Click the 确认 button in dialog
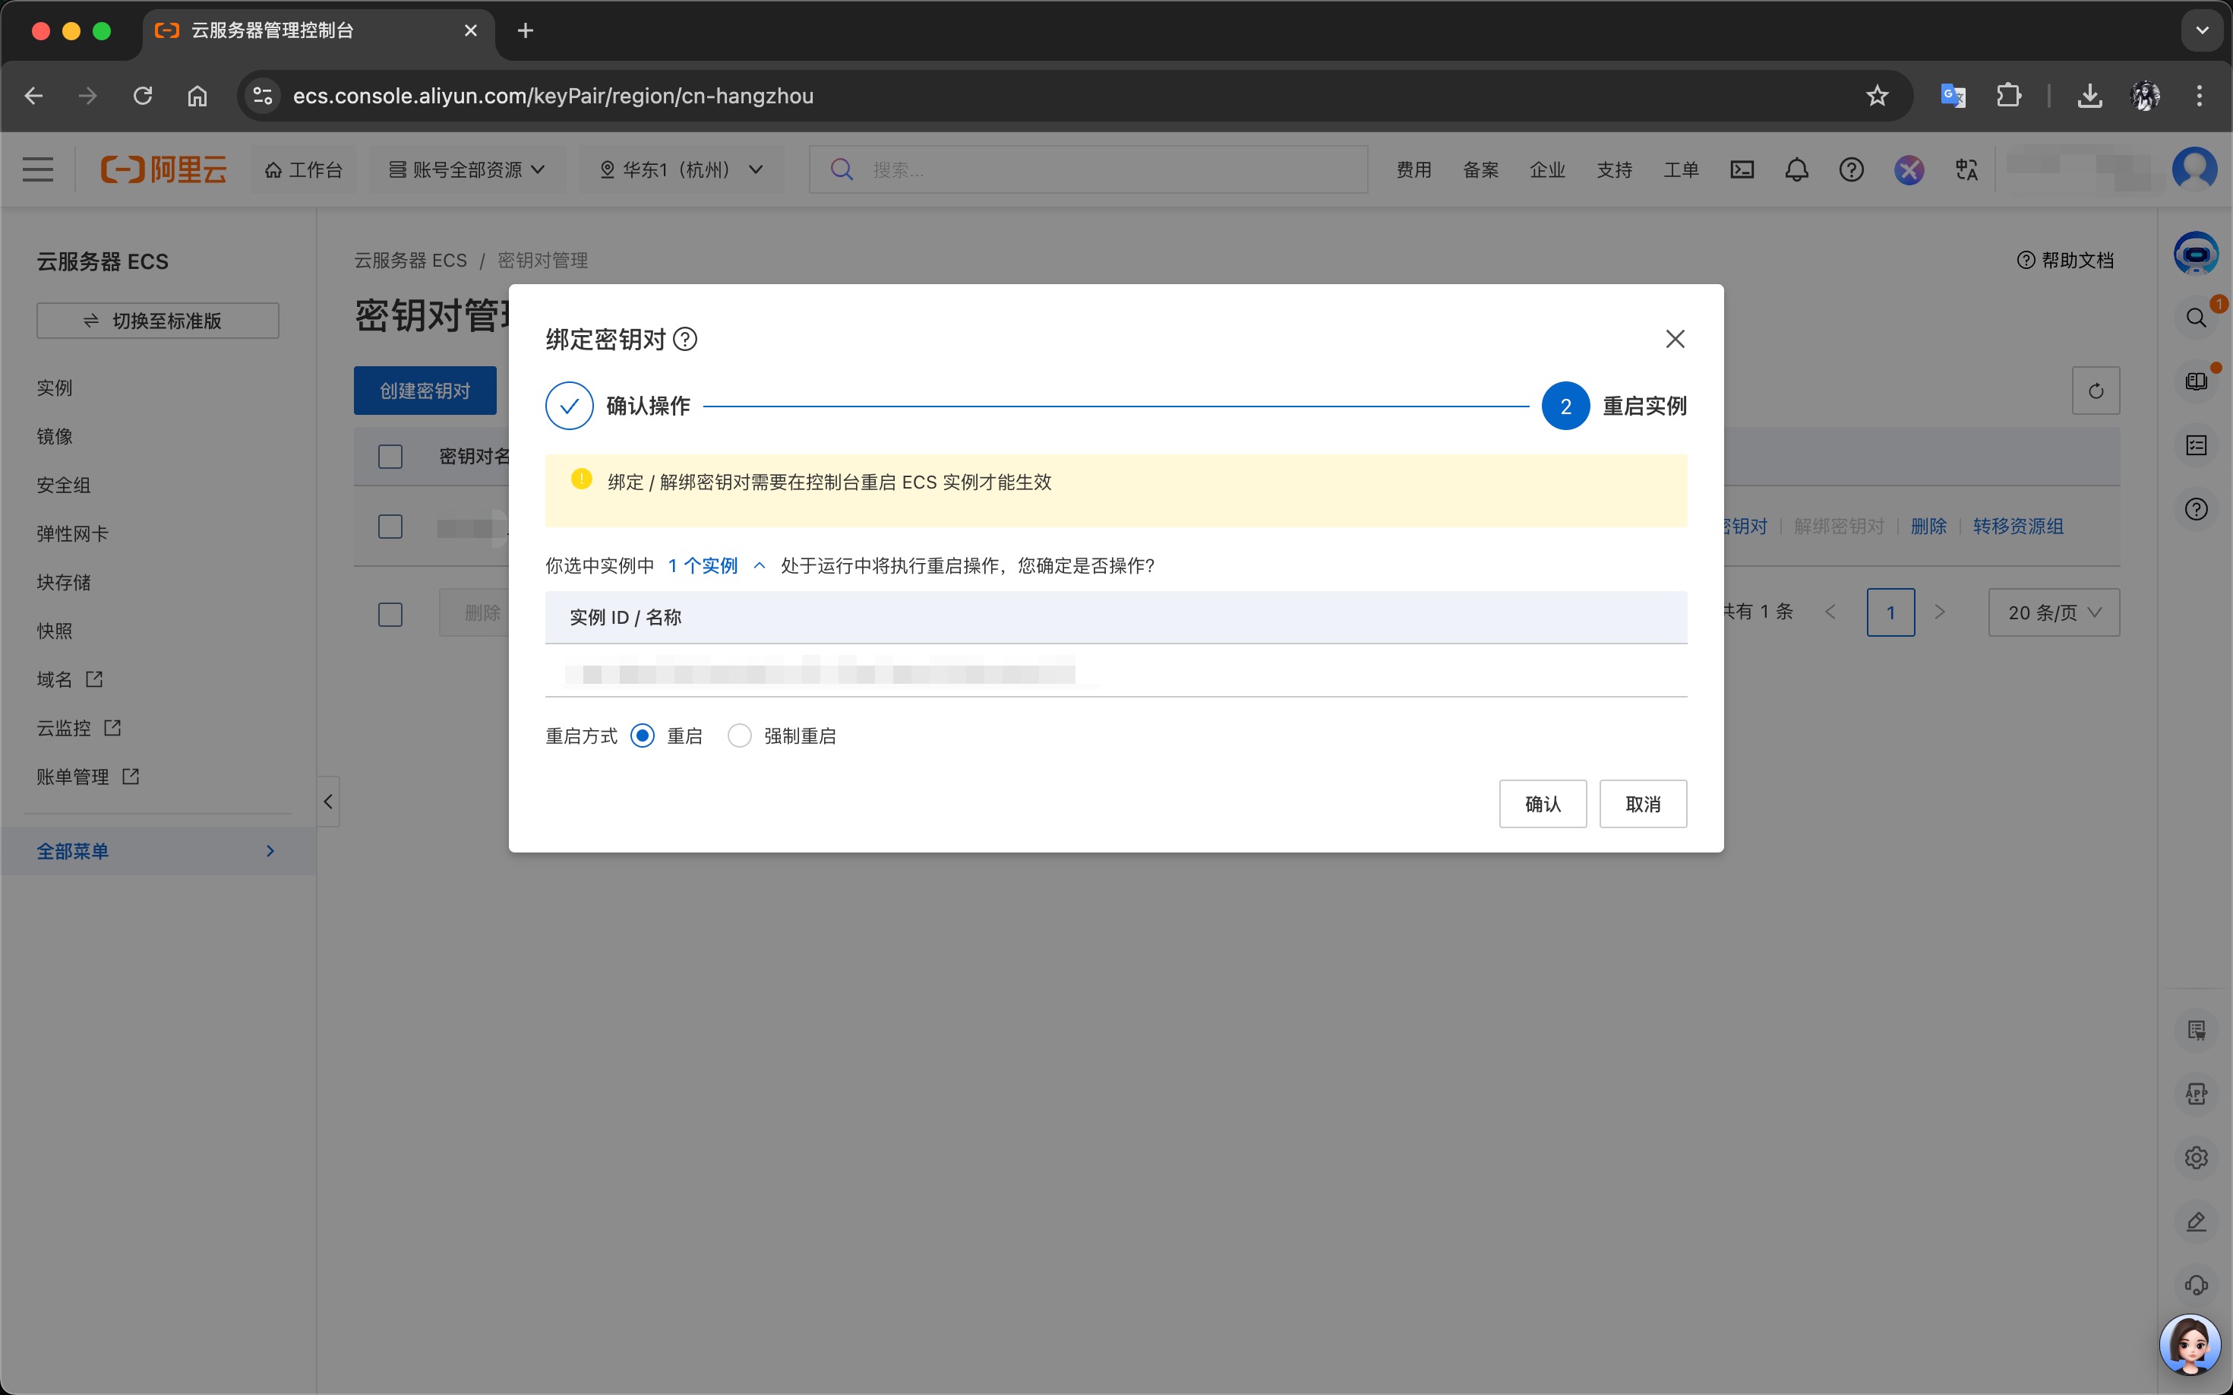Viewport: 2233px width, 1395px height. (1542, 804)
